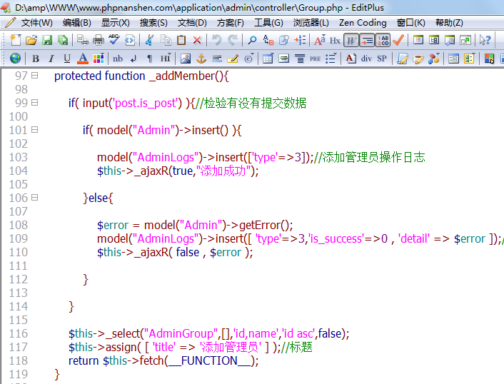This screenshot has height=384, width=504.
Task: Collapse the fold marker on line 106
Action: (x=35, y=197)
